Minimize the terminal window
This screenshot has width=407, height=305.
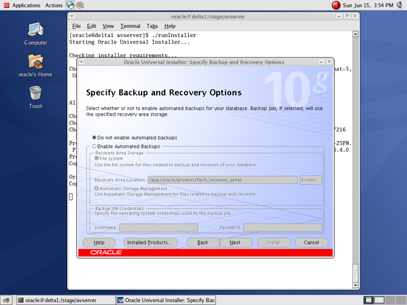(x=339, y=16)
